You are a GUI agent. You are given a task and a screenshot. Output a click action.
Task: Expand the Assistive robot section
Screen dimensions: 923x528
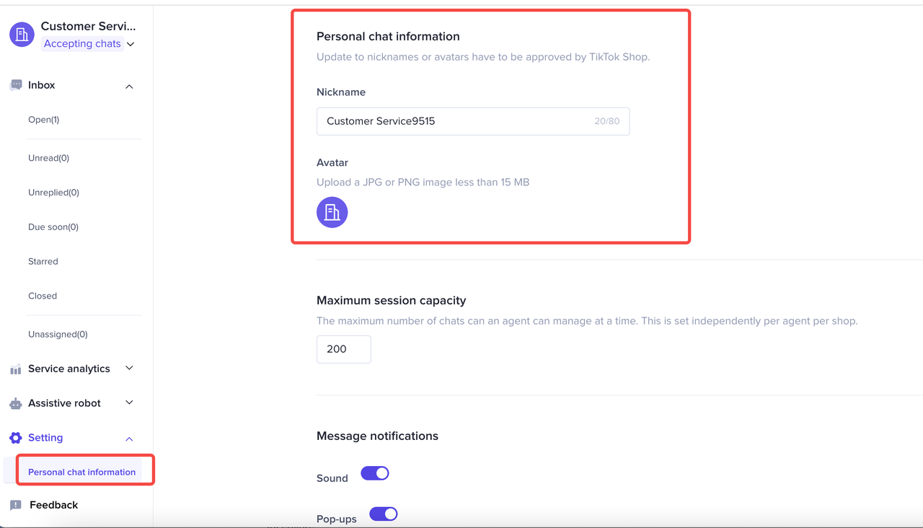click(x=129, y=402)
